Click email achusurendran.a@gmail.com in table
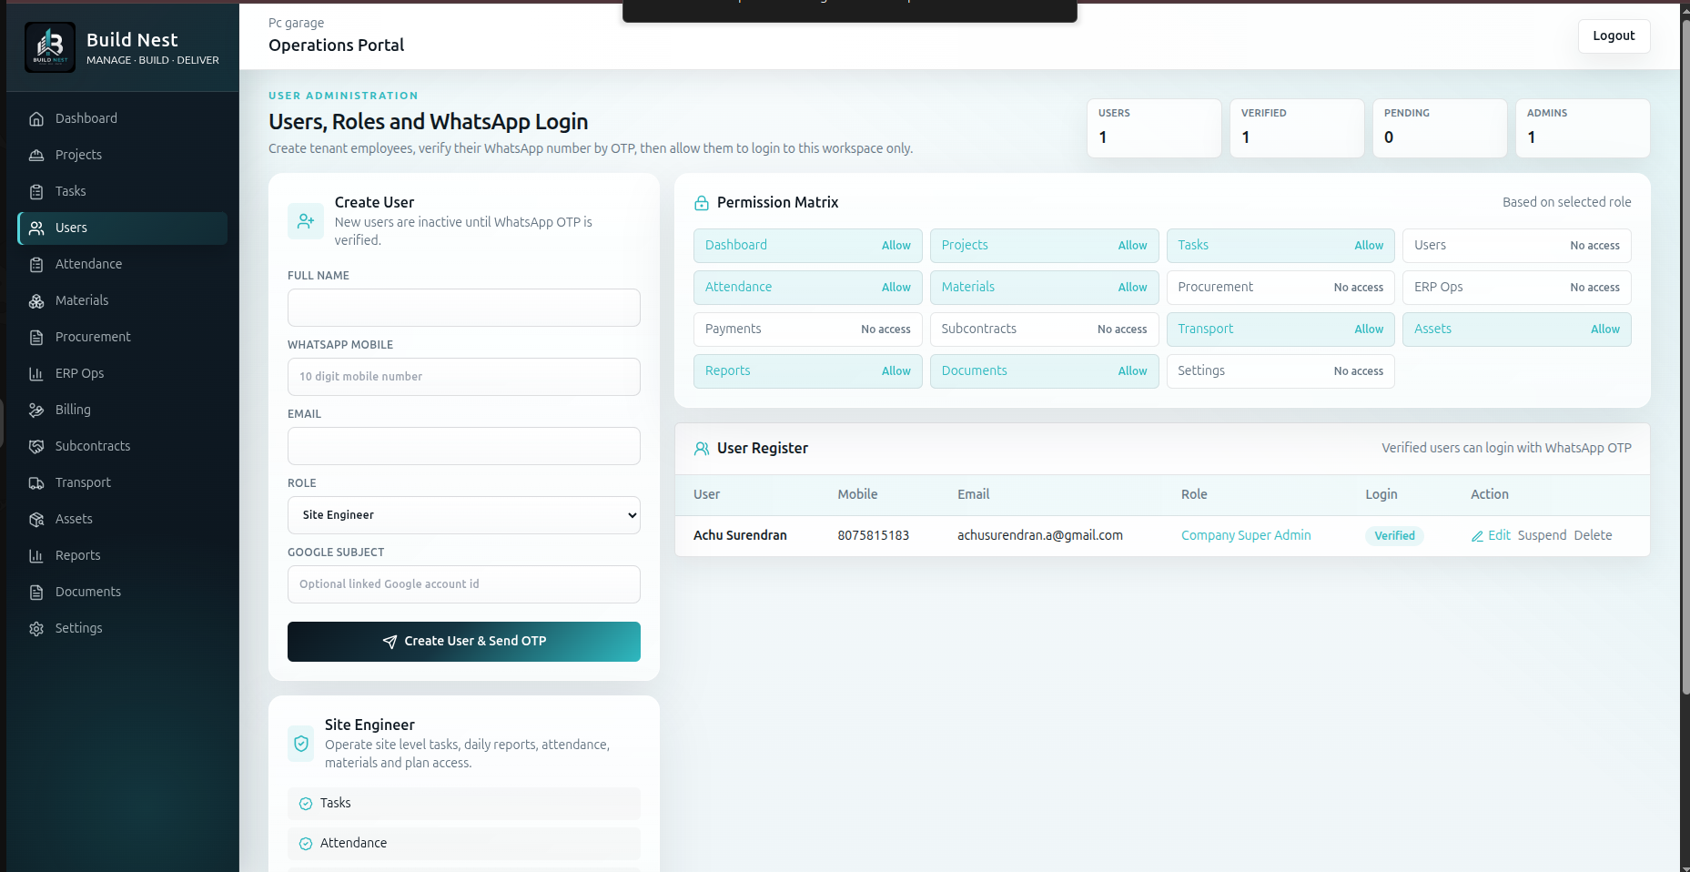 1040,535
